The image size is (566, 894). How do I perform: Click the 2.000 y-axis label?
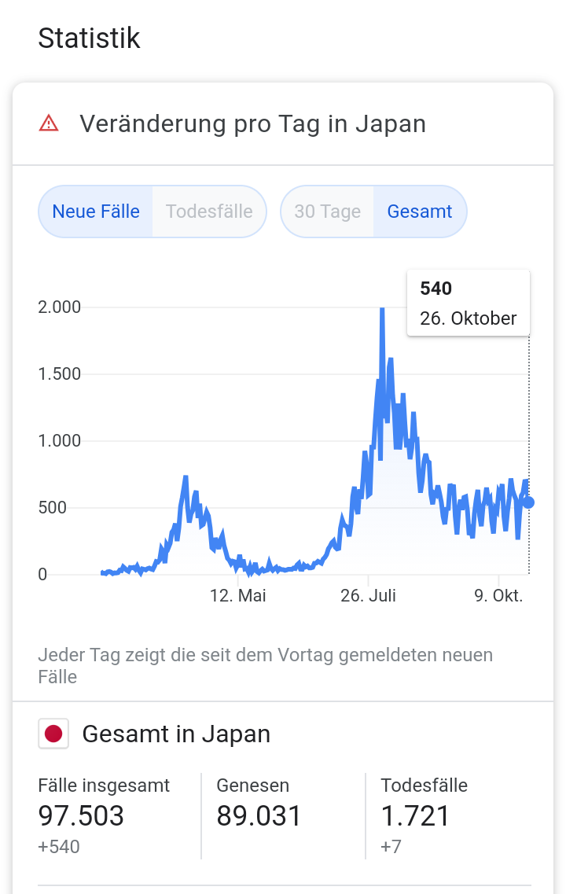[60, 307]
